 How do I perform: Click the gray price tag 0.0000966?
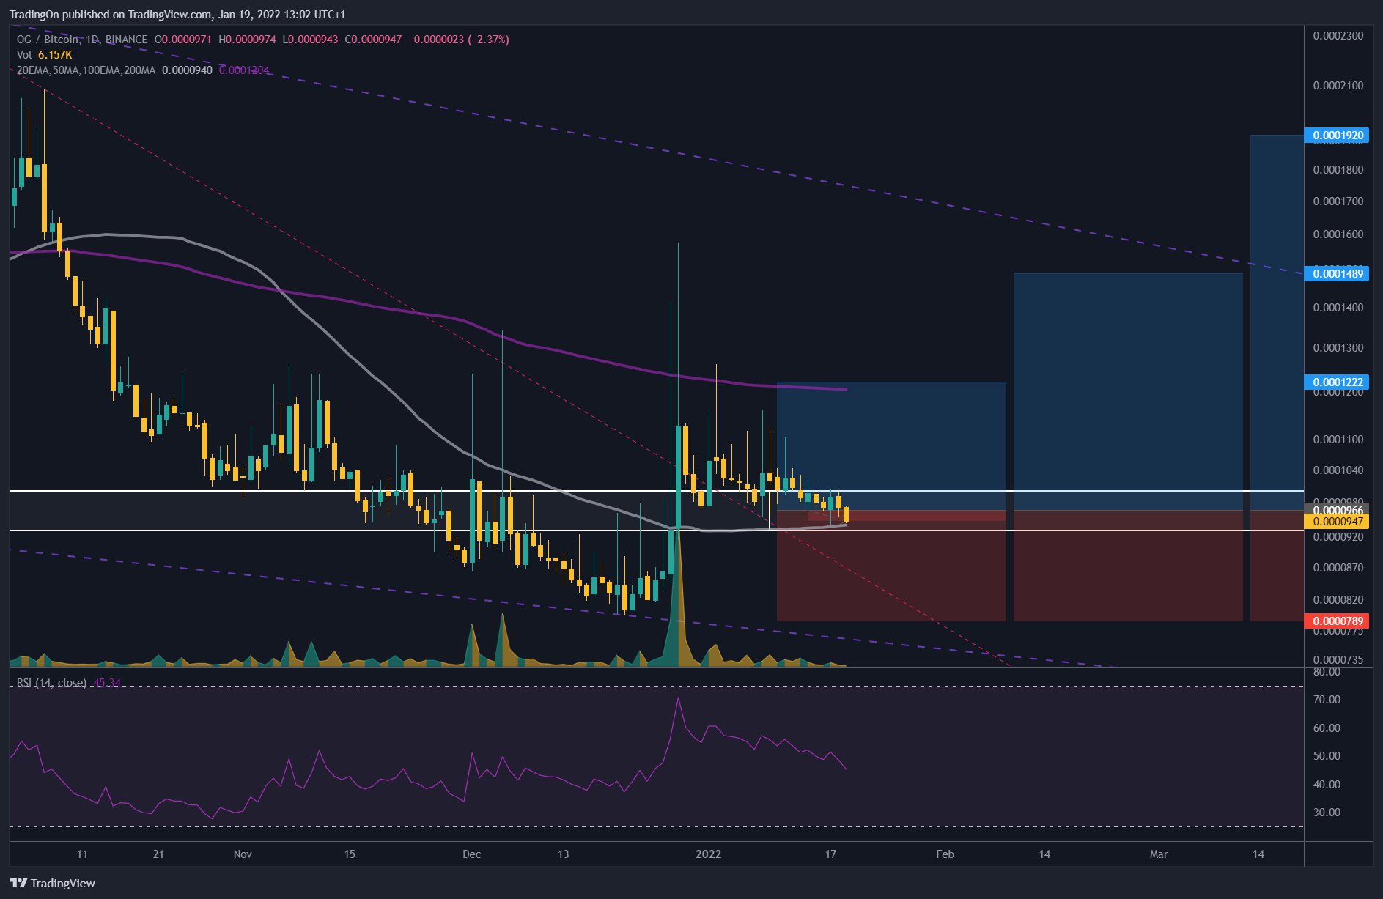(1338, 510)
